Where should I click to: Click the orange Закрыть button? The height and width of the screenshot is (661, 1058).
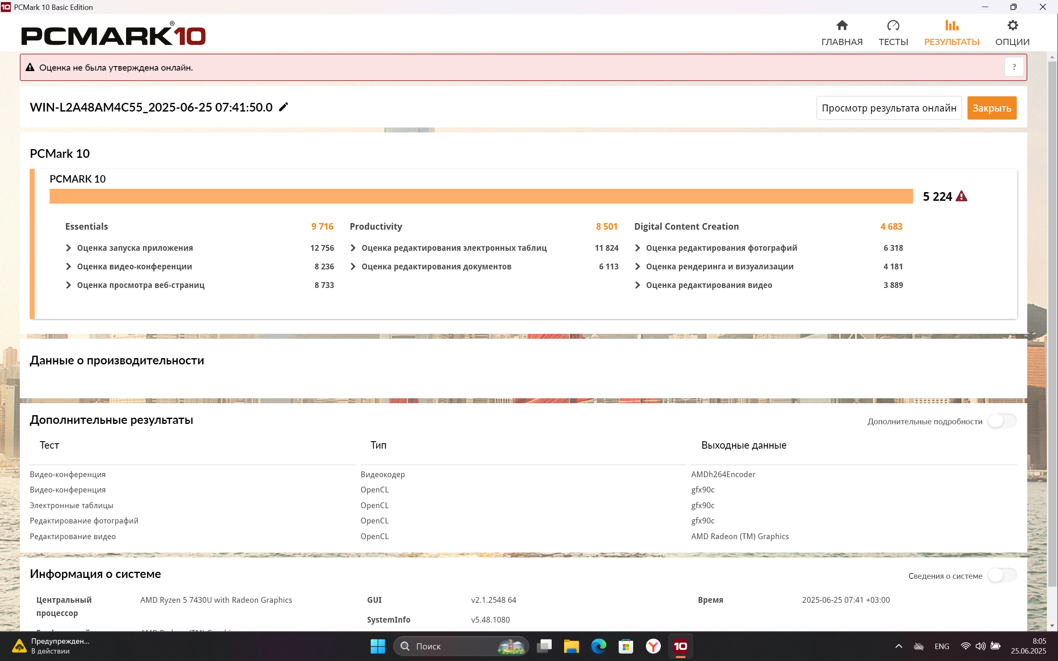click(x=991, y=108)
